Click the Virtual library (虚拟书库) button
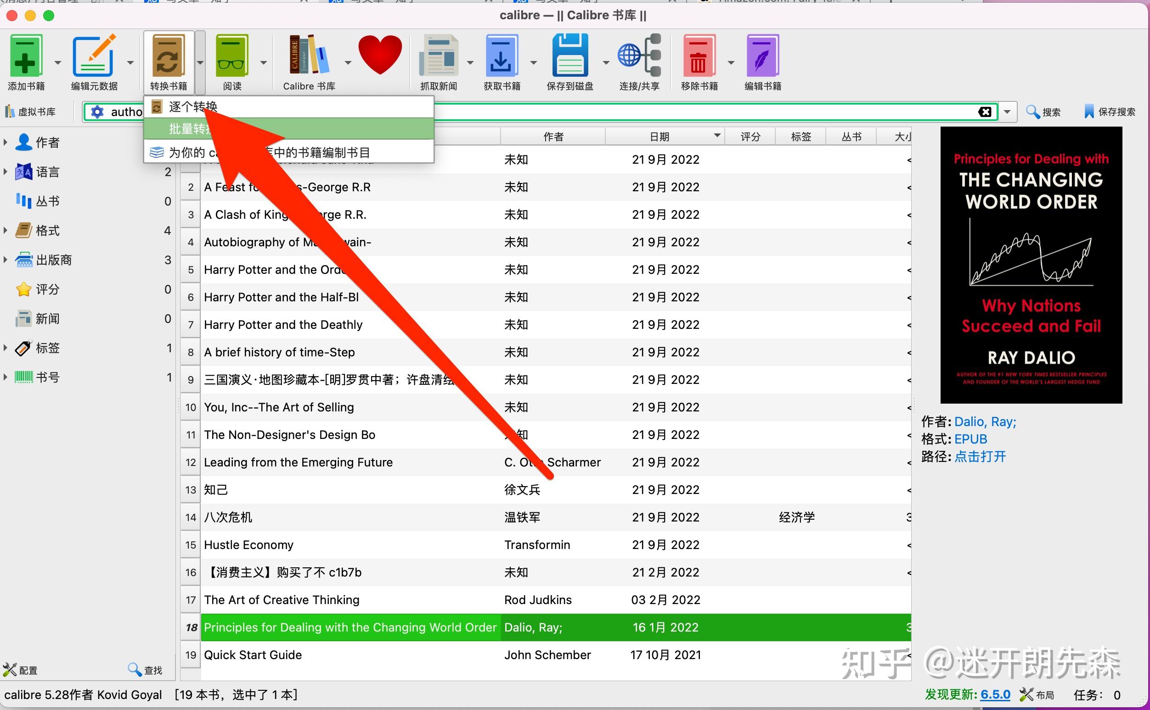The width and height of the screenshot is (1150, 710). pyautogui.click(x=30, y=112)
